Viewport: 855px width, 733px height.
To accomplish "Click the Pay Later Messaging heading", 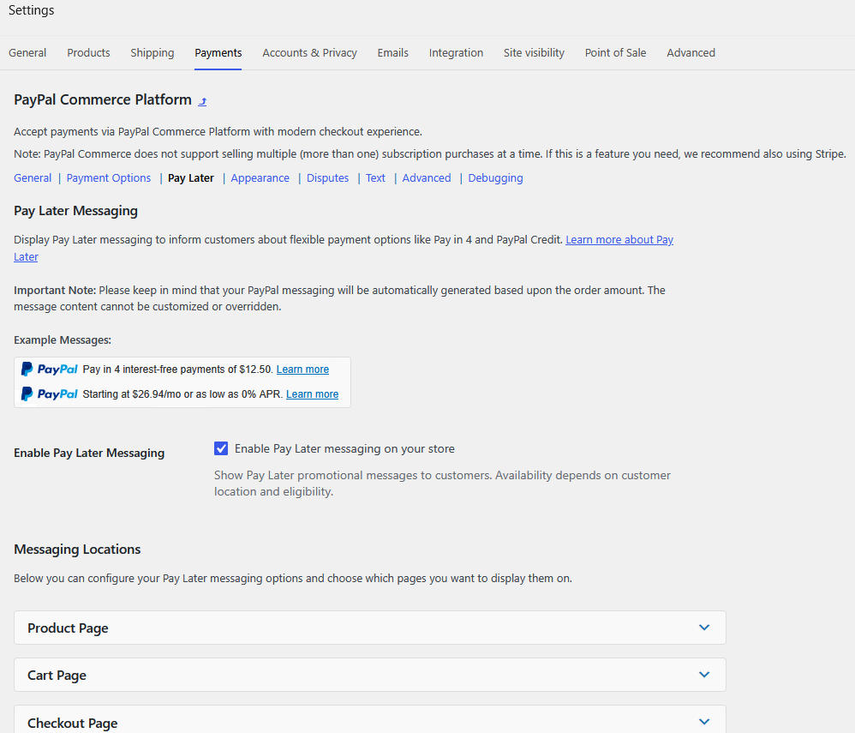I will click(x=75, y=211).
